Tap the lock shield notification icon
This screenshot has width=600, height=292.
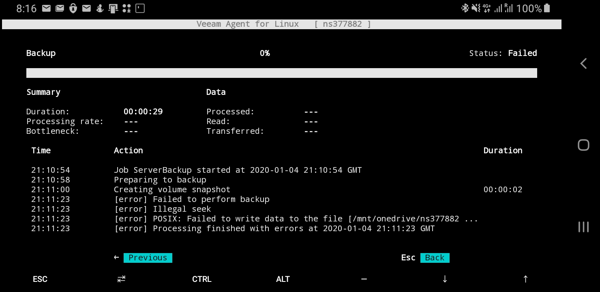[73, 8]
